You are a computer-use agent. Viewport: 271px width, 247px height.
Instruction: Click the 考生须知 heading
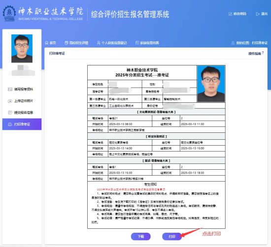coord(150,185)
